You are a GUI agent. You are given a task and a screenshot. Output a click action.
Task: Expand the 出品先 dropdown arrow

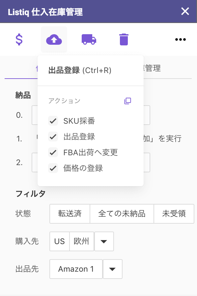click(113, 269)
